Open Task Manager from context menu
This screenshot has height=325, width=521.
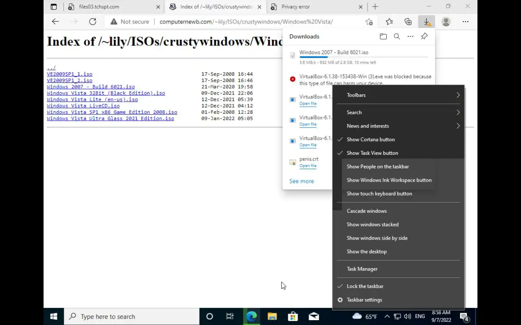[x=398, y=269]
